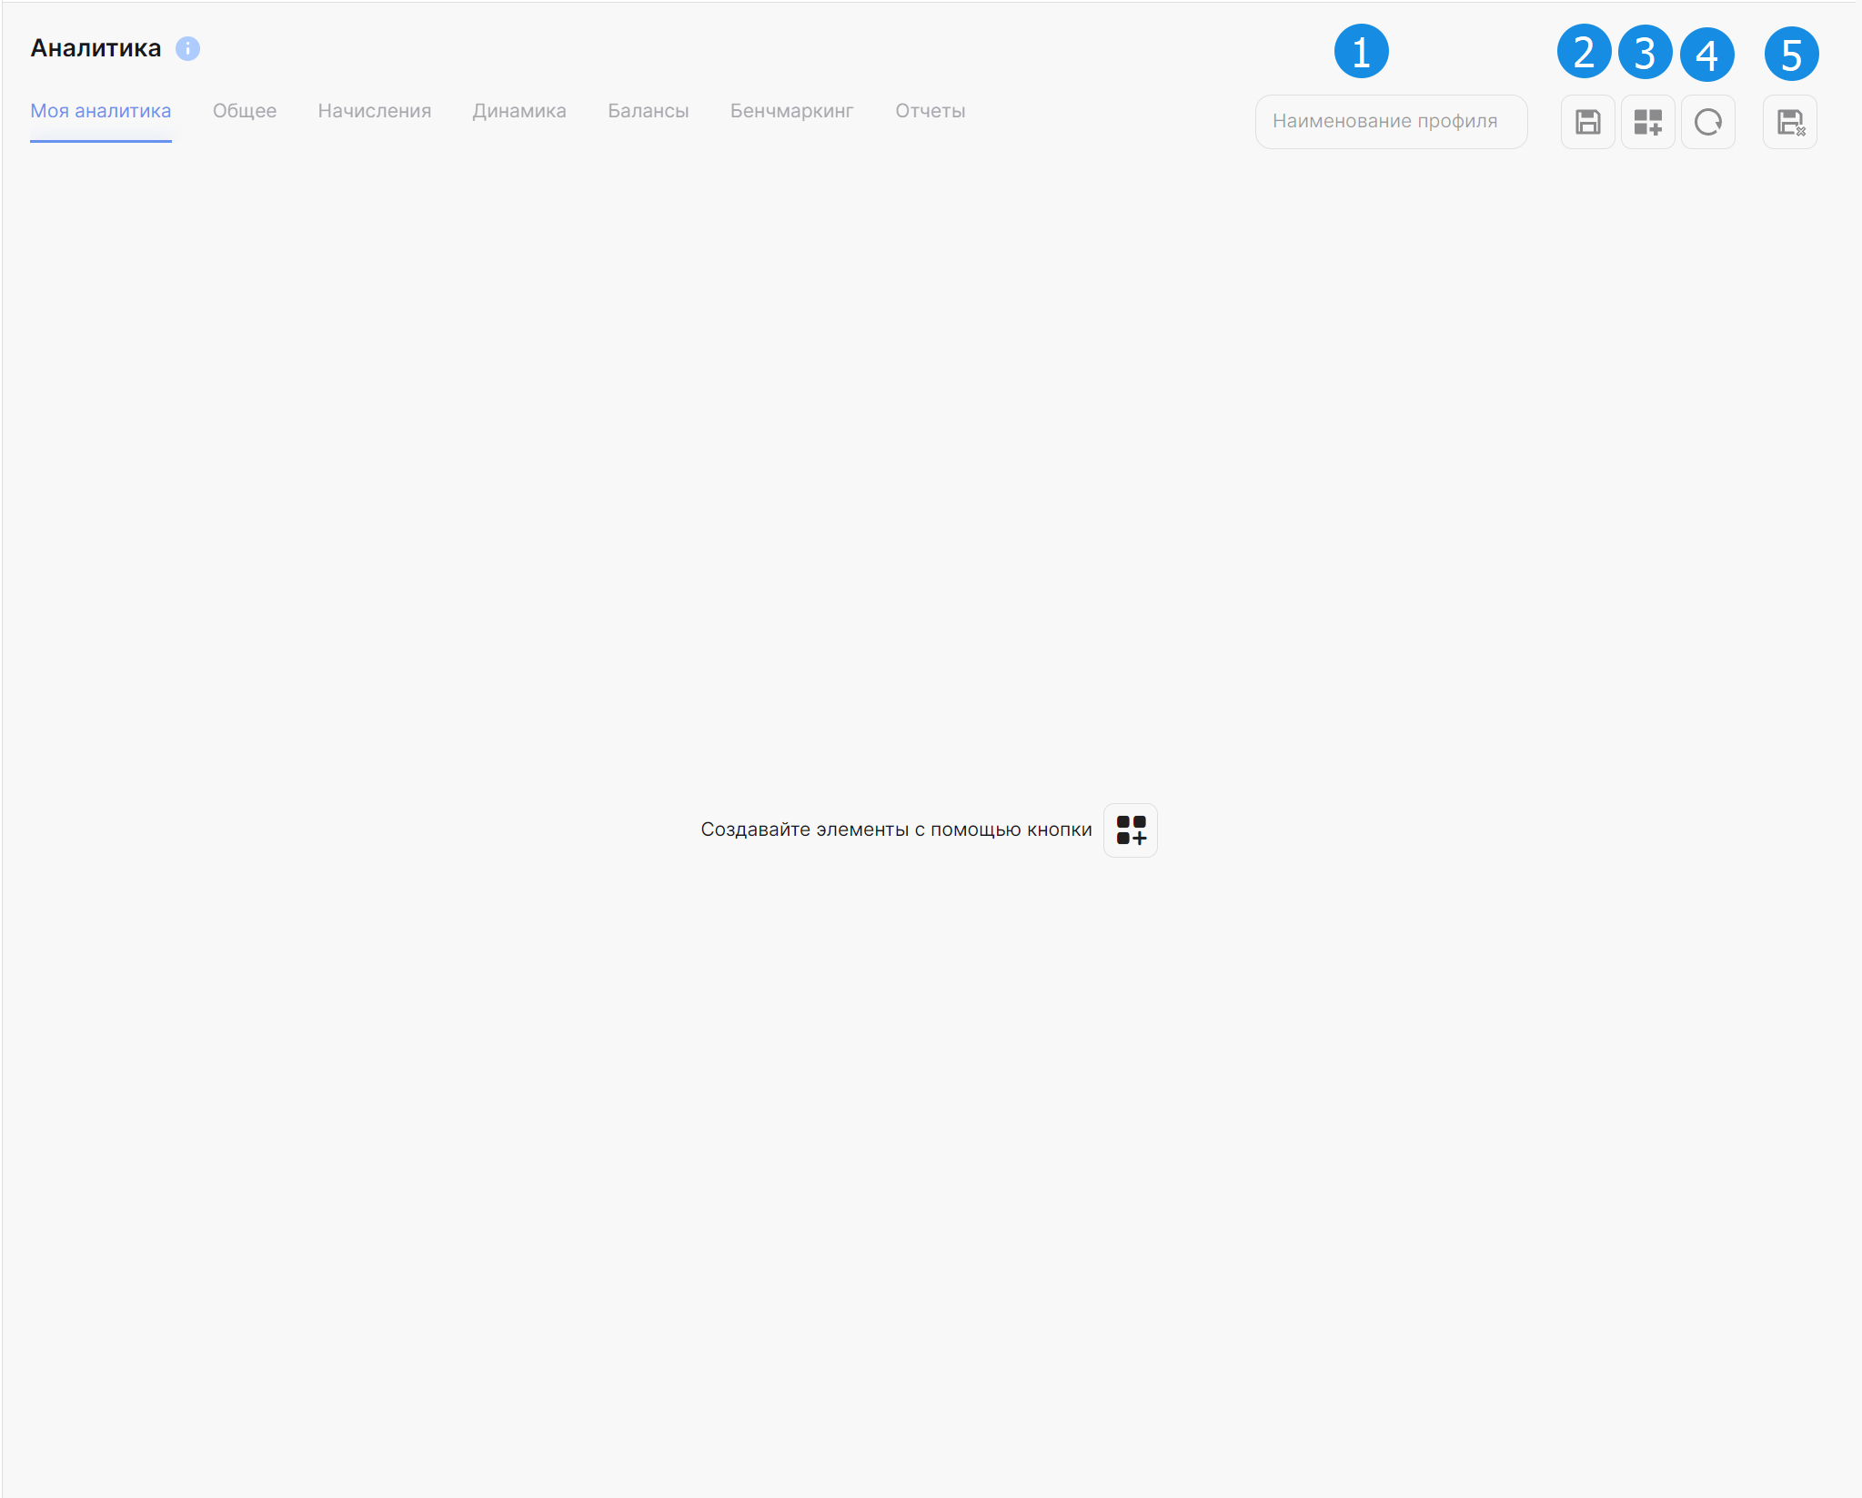This screenshot has width=1862, height=1498.
Task: Save the profile with the floppy disk icon
Action: pyautogui.click(x=1587, y=122)
